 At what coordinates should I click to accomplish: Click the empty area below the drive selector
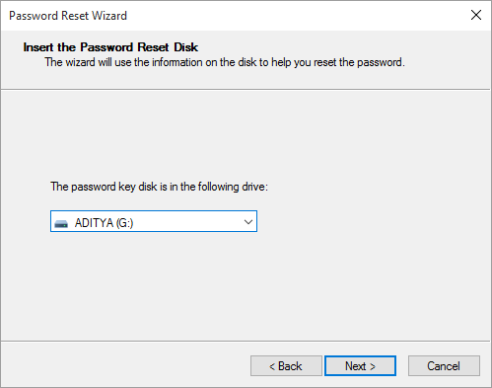(x=246, y=286)
